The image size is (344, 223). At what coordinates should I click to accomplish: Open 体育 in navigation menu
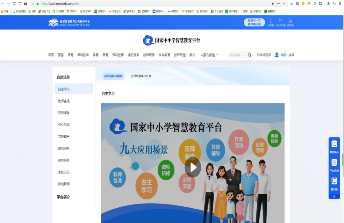tap(96, 55)
